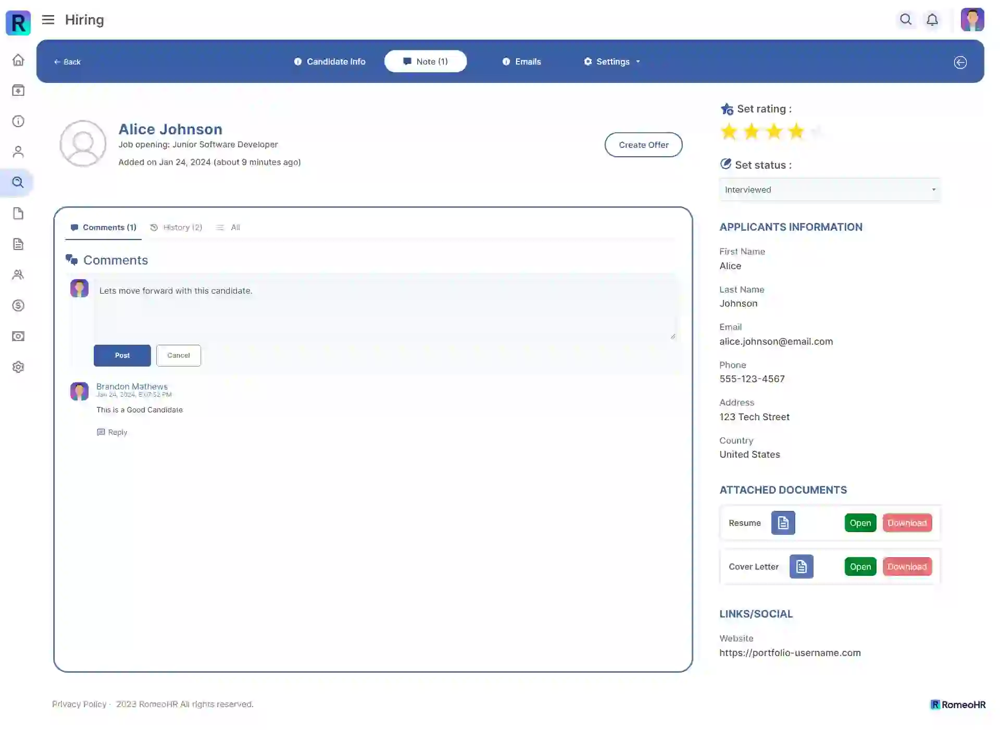Open the person profile sidebar icon
Screen dimensions: 1000x730
(18, 152)
